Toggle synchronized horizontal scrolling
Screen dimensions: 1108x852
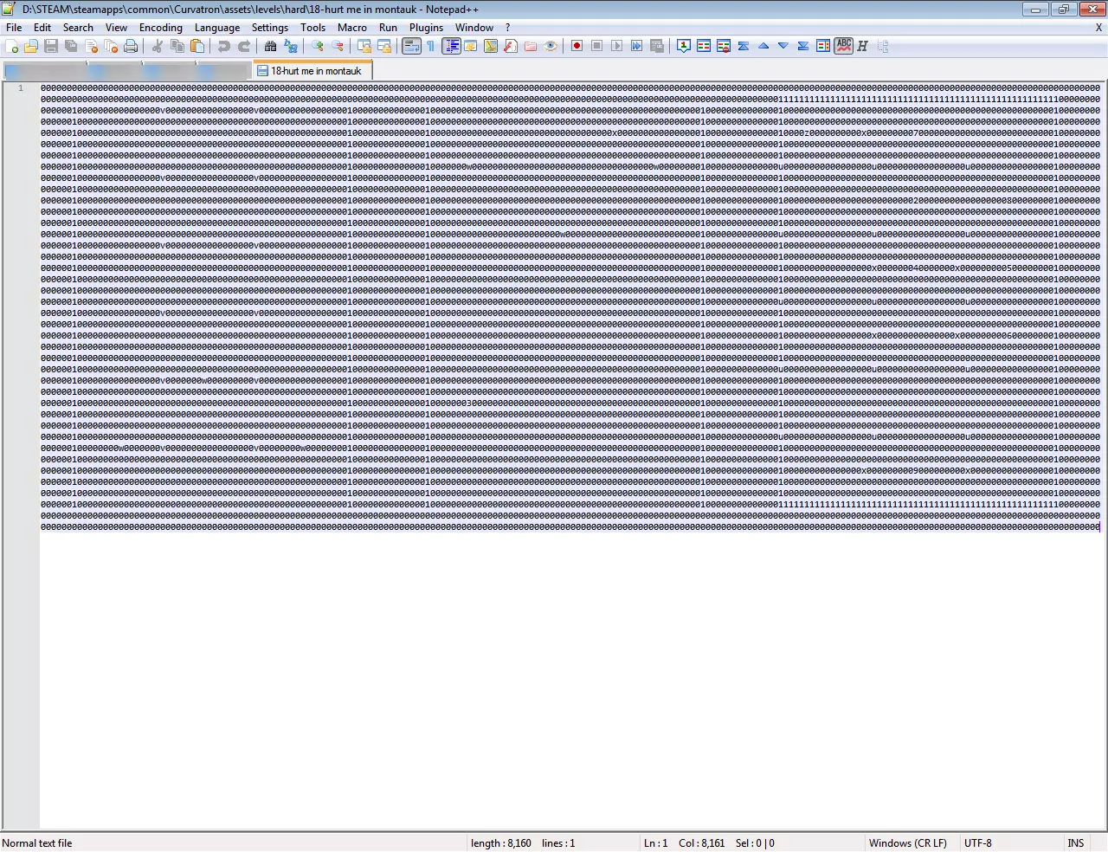[384, 46]
